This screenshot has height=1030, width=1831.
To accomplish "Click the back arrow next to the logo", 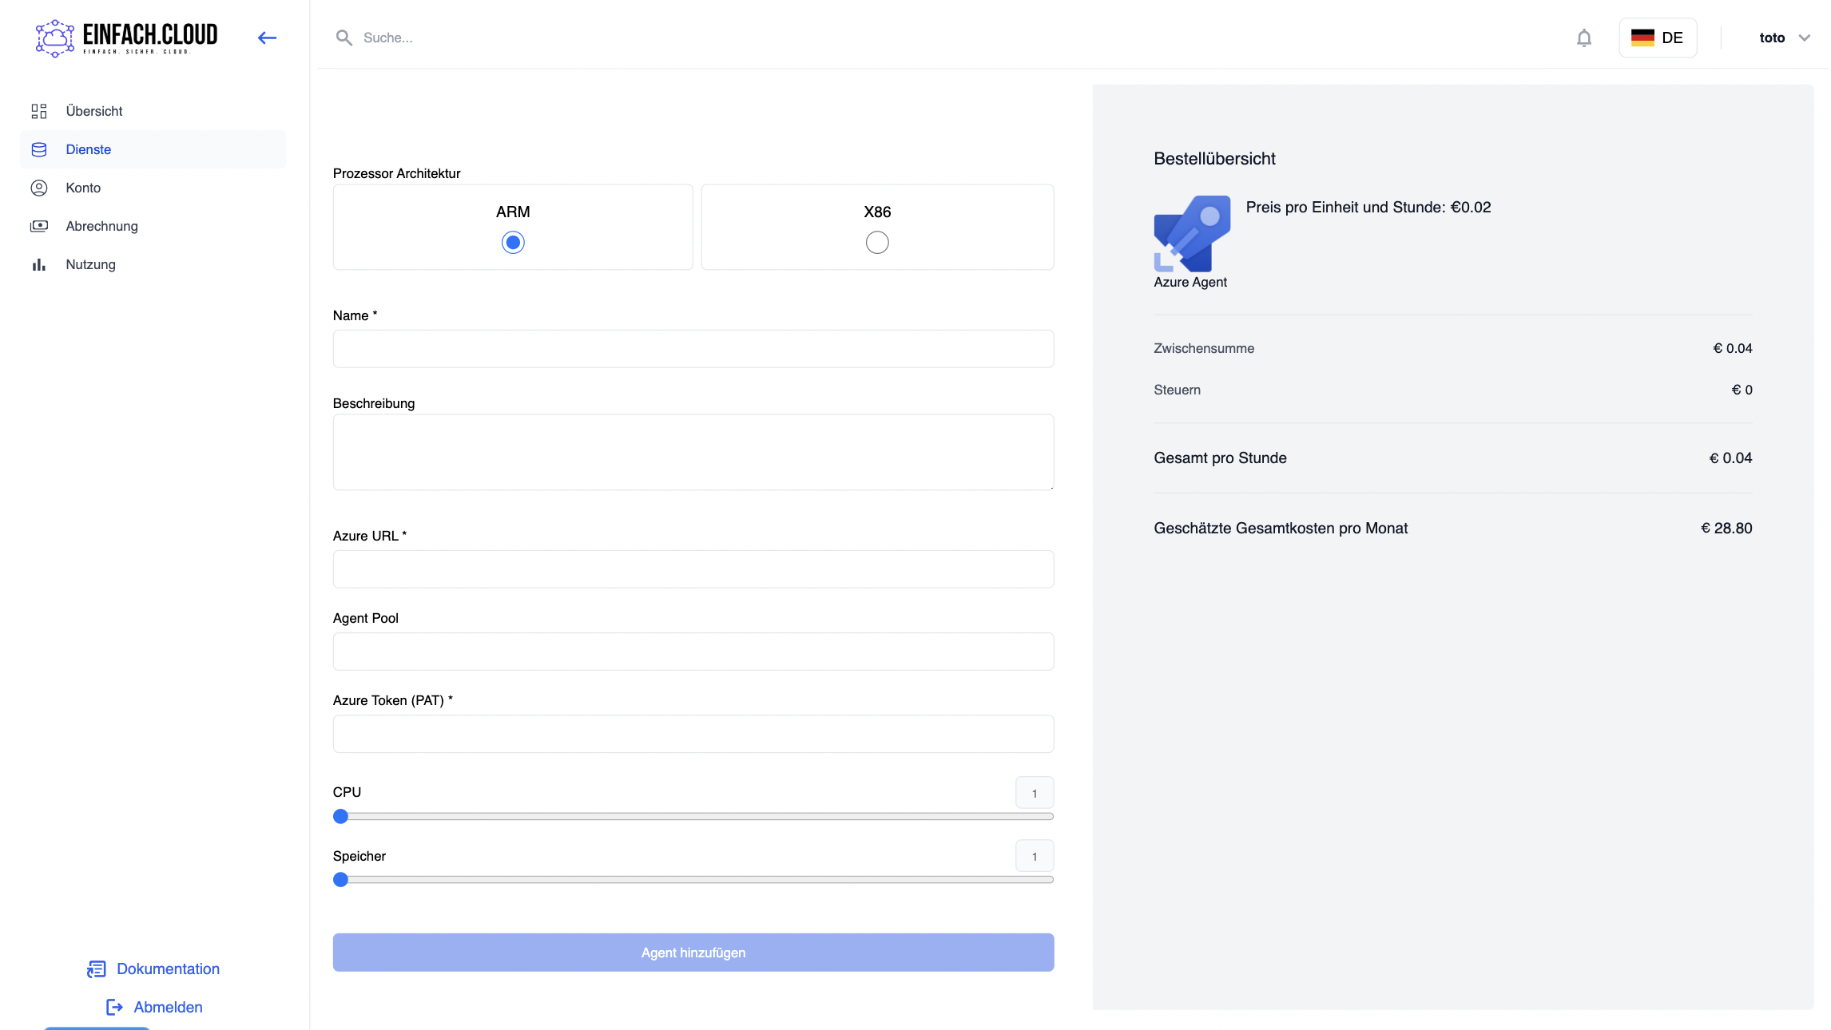I will (x=267, y=38).
